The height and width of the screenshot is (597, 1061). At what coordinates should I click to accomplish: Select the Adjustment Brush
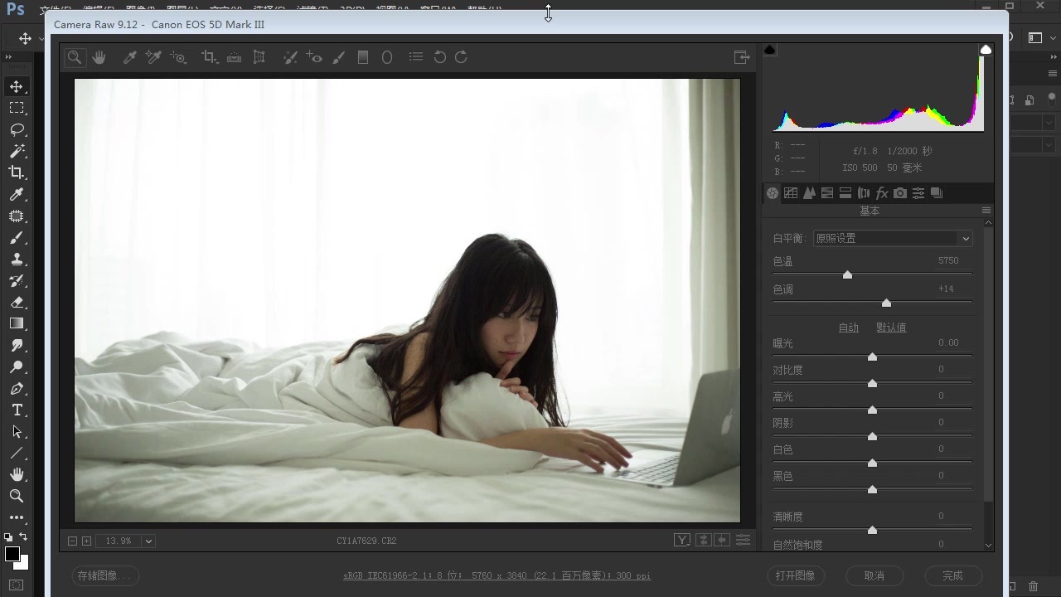(338, 57)
